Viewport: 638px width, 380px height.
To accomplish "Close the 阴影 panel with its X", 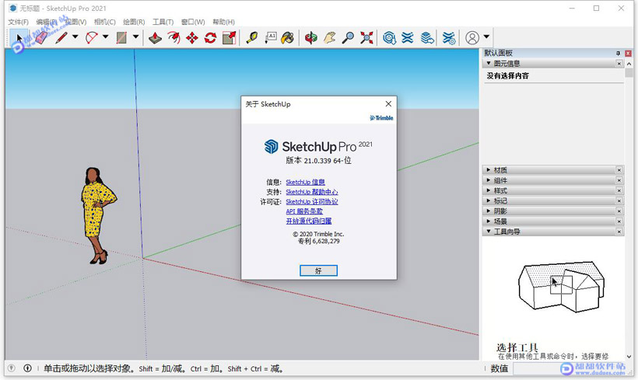I will pyautogui.click(x=619, y=211).
